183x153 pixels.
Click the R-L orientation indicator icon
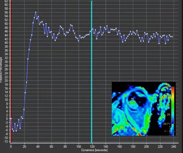tap(170, 131)
